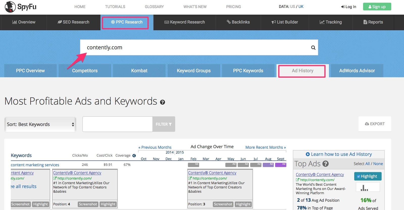Image resolution: width=404 pixels, height=210 pixels.
Task: Click Previous Months link
Action: [x=155, y=147]
